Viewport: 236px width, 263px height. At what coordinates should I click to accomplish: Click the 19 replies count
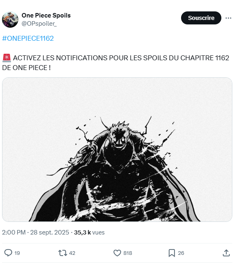(17, 253)
